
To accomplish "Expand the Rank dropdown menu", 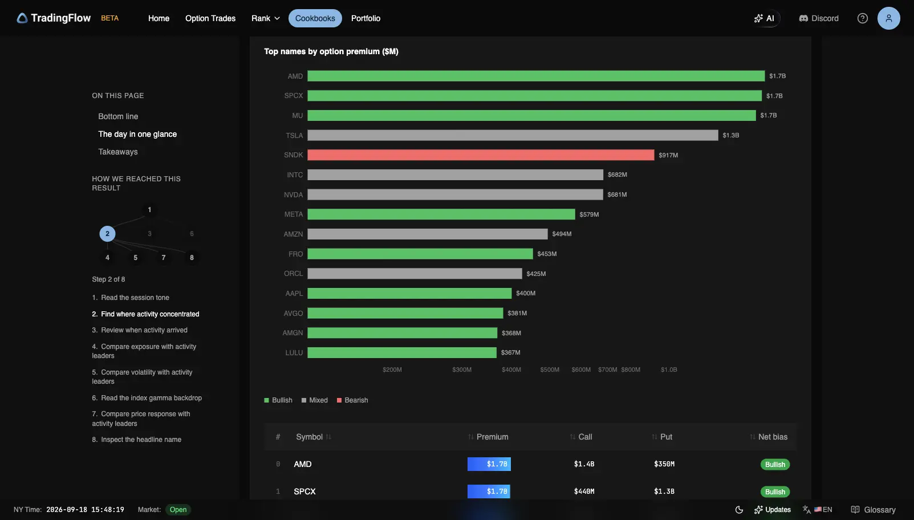I will coord(266,18).
